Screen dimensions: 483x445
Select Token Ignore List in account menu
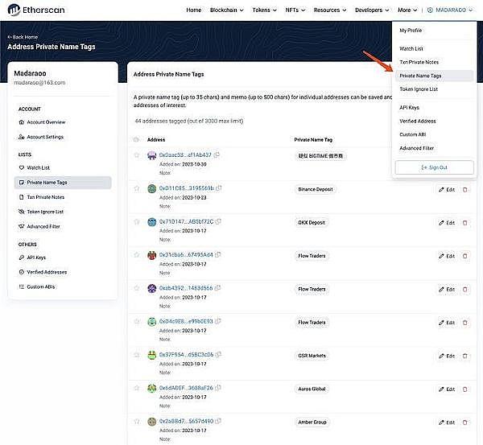pyautogui.click(x=419, y=89)
